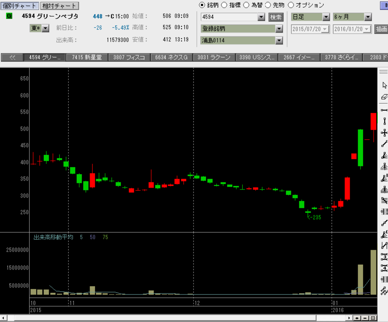Open the 浦島0114 list dropdown
The width and height of the screenshot is (388, 322).
[279, 40]
